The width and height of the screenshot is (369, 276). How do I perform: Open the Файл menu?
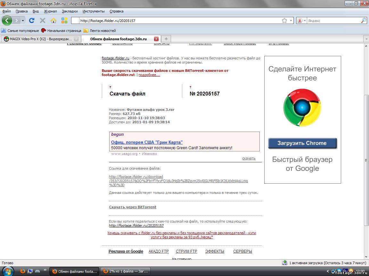coord(7,11)
